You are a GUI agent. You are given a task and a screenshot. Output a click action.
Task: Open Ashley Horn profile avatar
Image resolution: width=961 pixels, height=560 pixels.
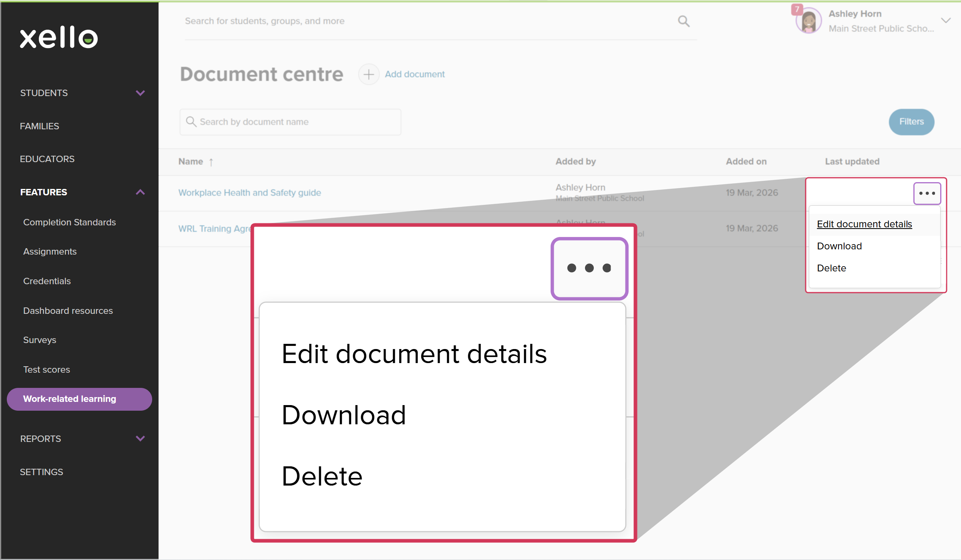click(809, 22)
